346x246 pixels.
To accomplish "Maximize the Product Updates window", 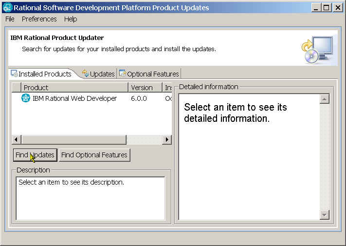I will tap(326, 8).
